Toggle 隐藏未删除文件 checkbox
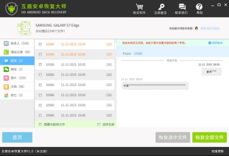229x156 pixels. (40, 124)
